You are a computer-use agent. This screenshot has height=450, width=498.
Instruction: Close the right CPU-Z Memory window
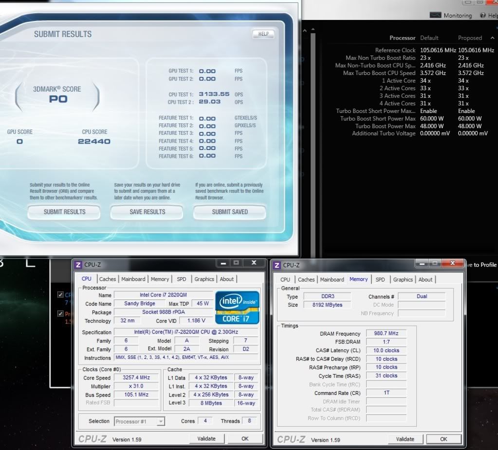[453, 263]
